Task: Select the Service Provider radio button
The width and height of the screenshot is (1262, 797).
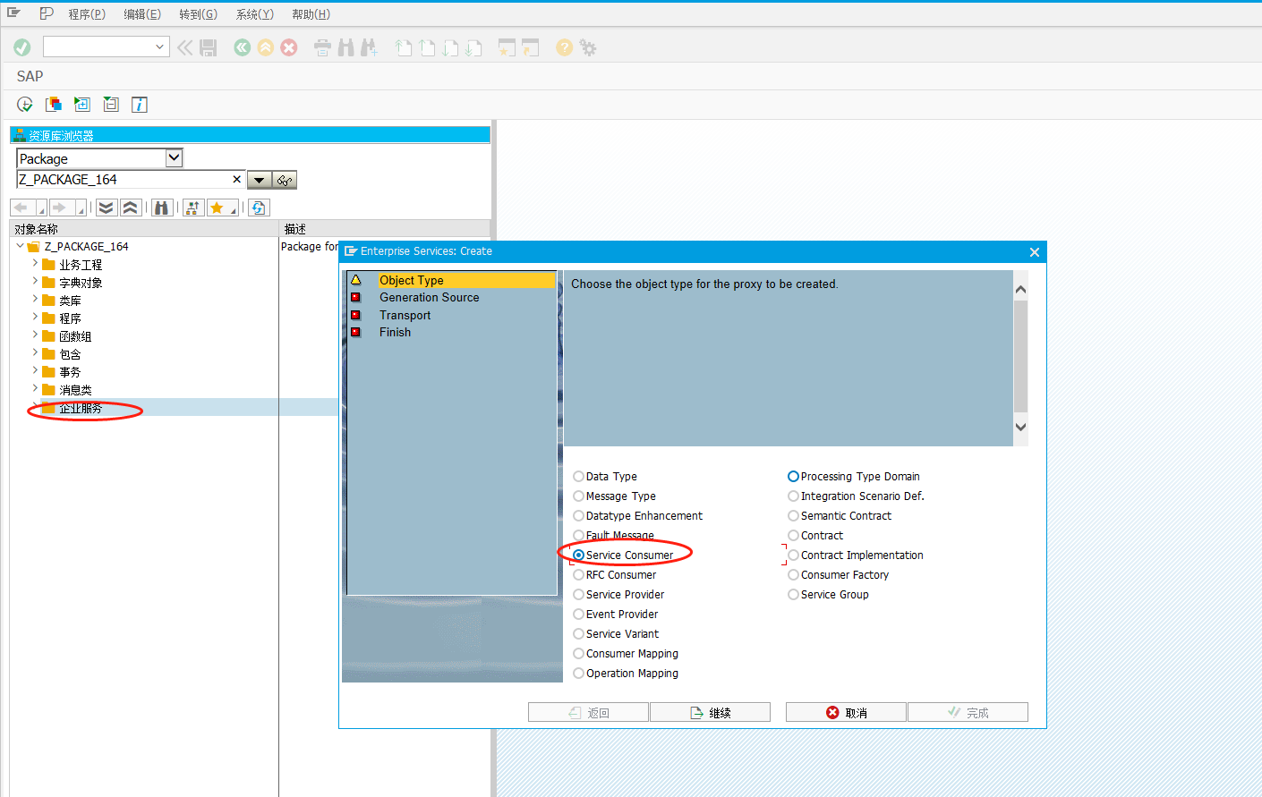Action: 578,595
